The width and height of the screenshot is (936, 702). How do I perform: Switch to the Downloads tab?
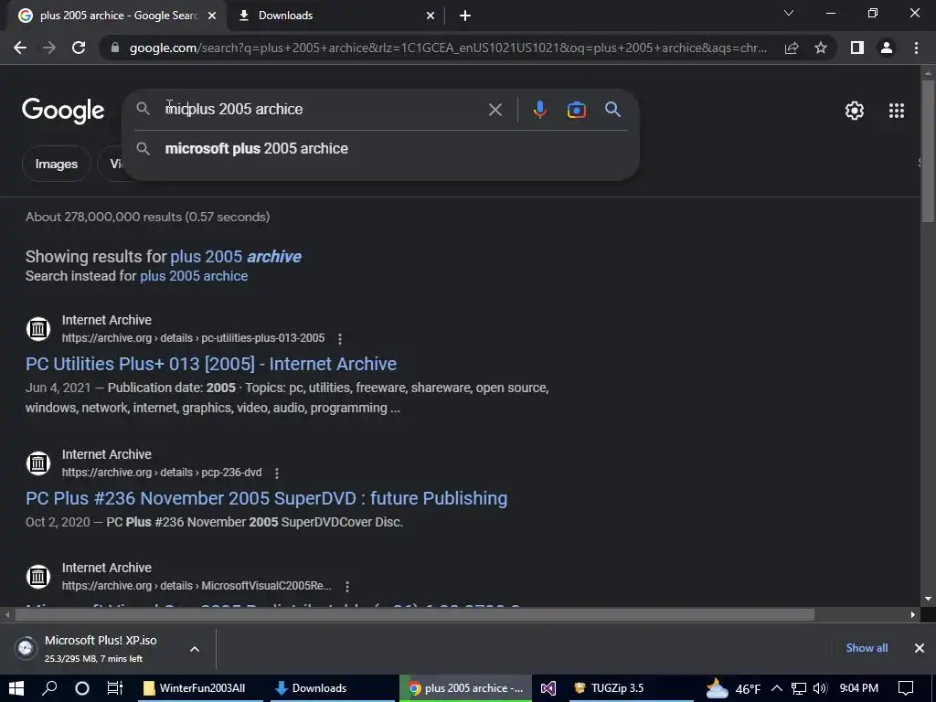click(337, 16)
